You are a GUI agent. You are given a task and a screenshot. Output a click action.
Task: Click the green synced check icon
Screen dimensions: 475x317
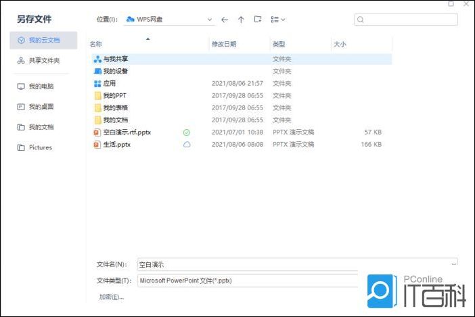pyautogui.click(x=187, y=132)
